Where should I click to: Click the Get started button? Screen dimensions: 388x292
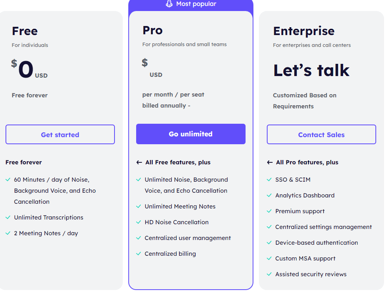tap(60, 134)
